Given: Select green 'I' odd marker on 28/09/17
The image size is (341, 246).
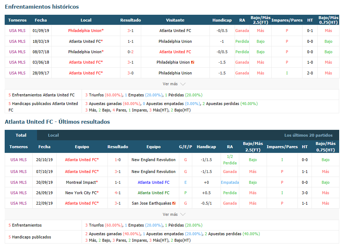Looking at the screenshot, I should 287,73.
